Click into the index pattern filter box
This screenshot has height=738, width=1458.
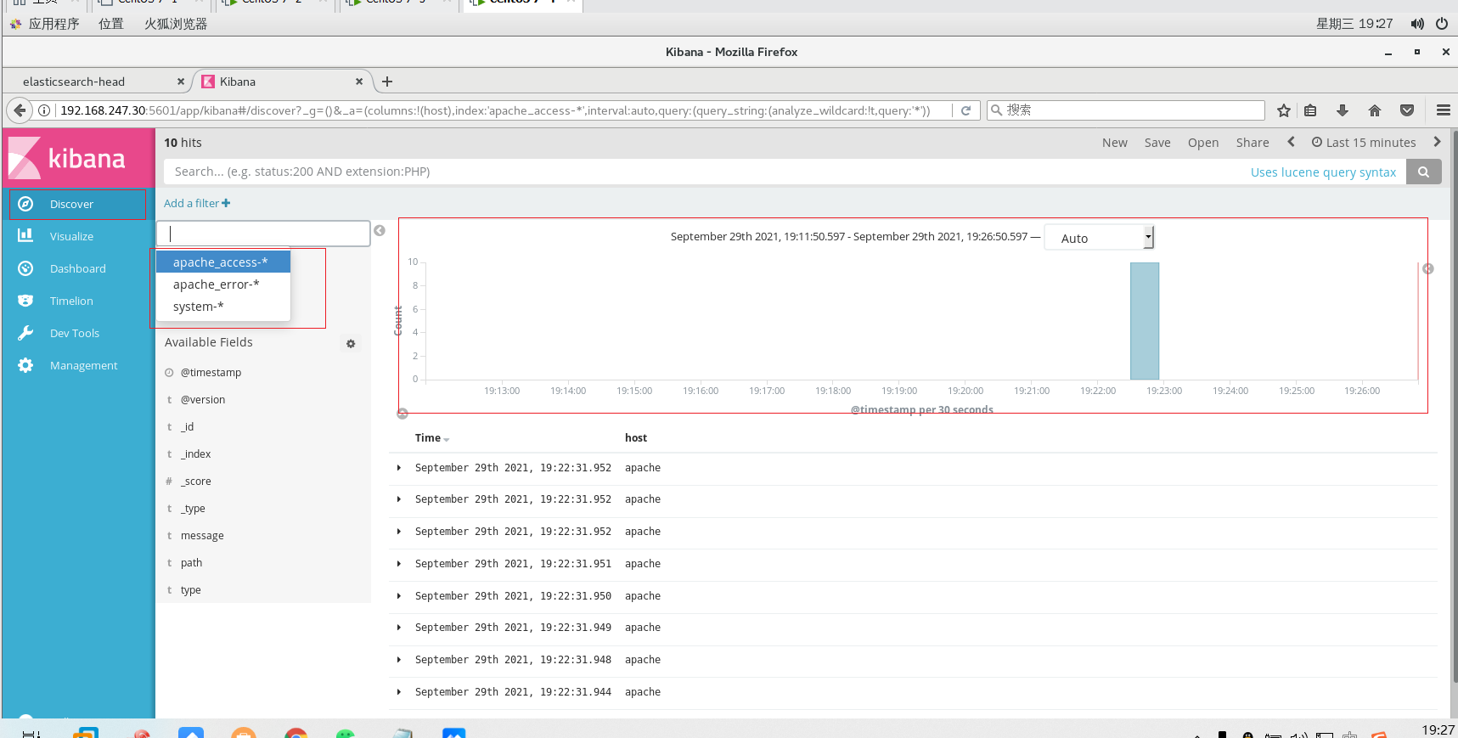tap(263, 234)
